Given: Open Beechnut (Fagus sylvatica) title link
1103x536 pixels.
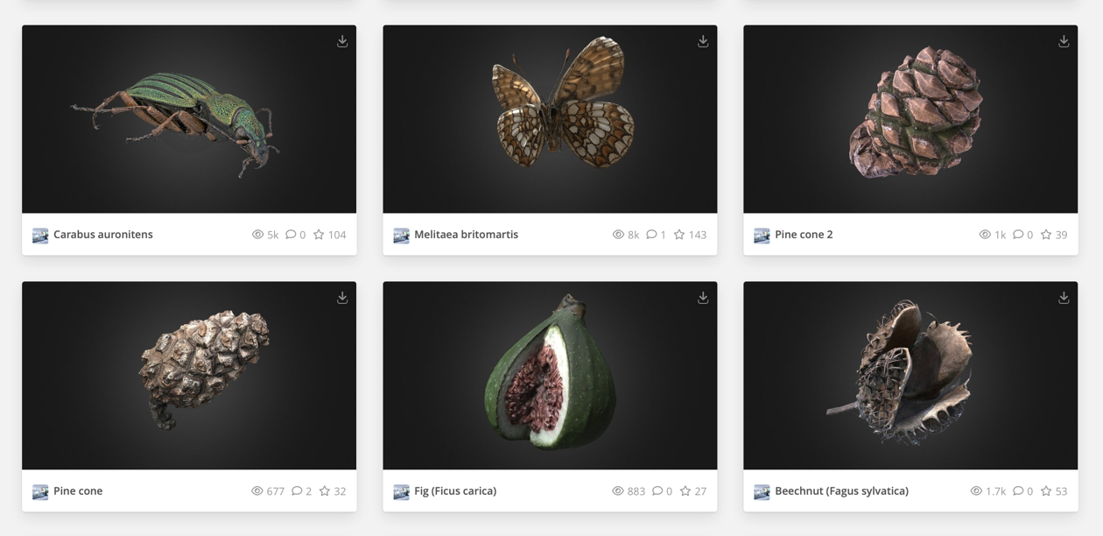Looking at the screenshot, I should tap(841, 491).
